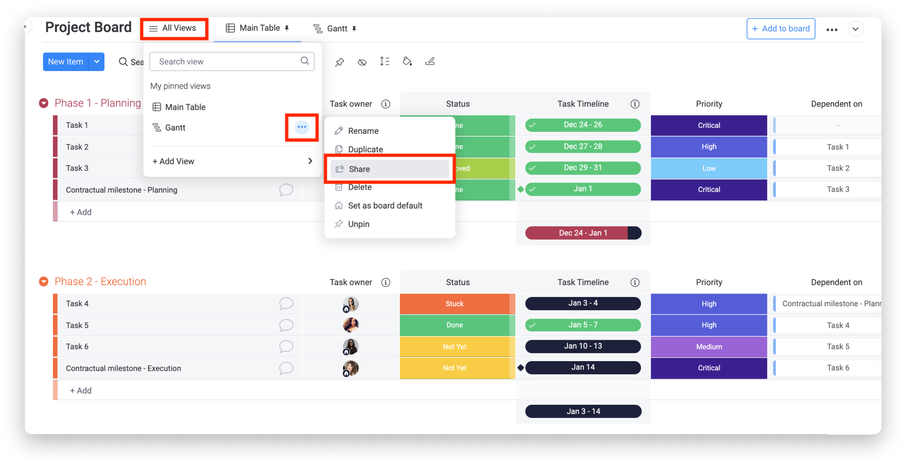The image size is (906, 466).
Task: Choose Unpin from context menu
Action: (x=359, y=224)
